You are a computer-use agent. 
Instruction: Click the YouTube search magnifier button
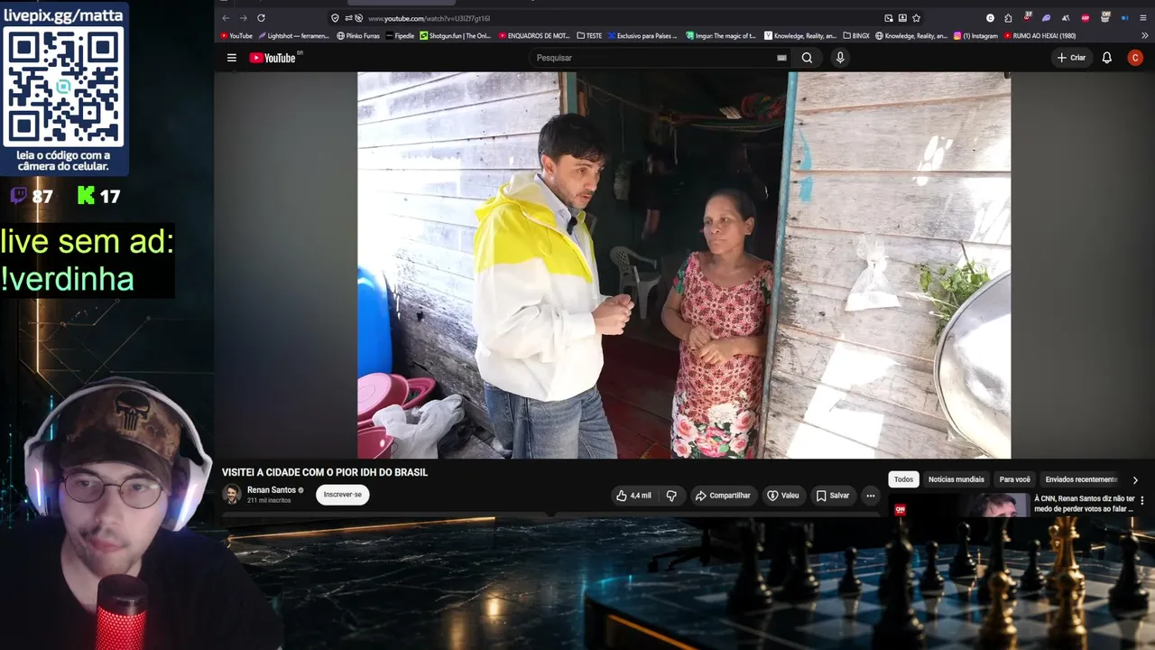coord(807,58)
